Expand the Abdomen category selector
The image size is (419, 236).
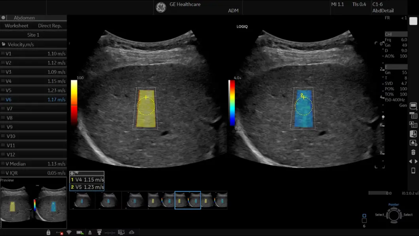pyautogui.click(x=24, y=18)
